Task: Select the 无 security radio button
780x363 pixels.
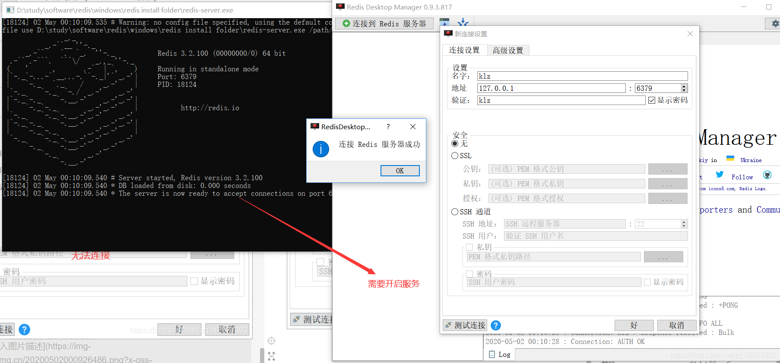Action: (x=455, y=143)
